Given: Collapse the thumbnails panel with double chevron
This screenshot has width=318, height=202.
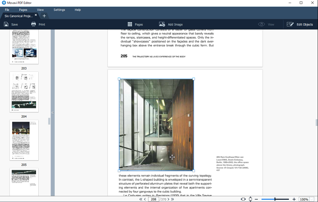Looking at the screenshot, I should click(x=53, y=113).
